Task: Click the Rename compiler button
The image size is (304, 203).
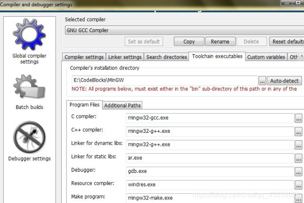Action: click(x=220, y=41)
